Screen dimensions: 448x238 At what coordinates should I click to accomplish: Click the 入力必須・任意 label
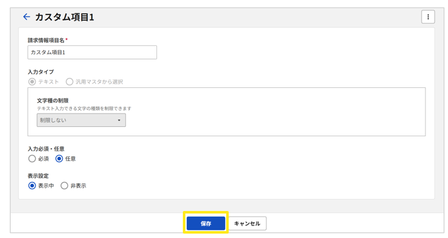pyautogui.click(x=46, y=149)
